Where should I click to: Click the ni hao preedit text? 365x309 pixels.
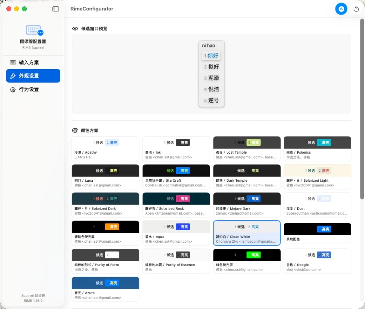click(208, 45)
